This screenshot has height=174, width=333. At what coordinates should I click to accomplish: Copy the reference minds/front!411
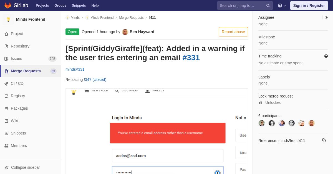324,140
